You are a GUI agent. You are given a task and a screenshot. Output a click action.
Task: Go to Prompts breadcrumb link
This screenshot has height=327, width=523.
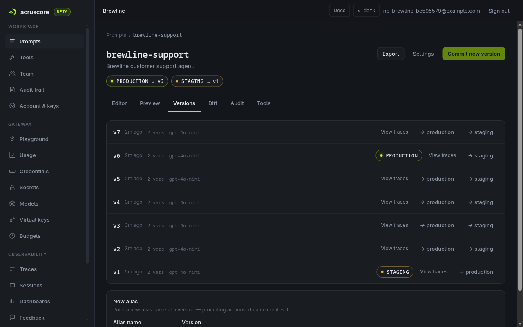click(x=116, y=35)
